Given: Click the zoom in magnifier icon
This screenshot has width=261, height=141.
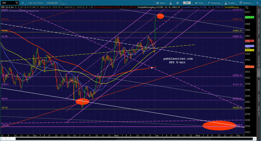Looking at the screenshot, I should tap(6, 139).
